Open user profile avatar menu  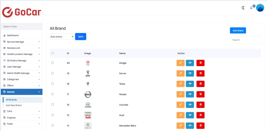(x=260, y=8)
